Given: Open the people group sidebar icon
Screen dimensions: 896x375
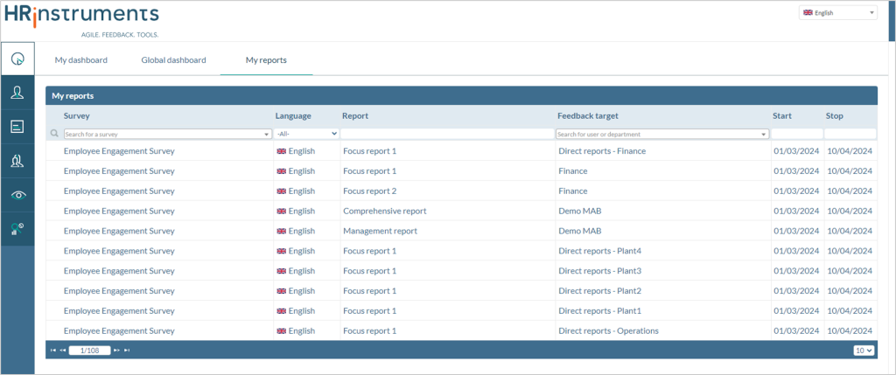Looking at the screenshot, I should 17,161.
